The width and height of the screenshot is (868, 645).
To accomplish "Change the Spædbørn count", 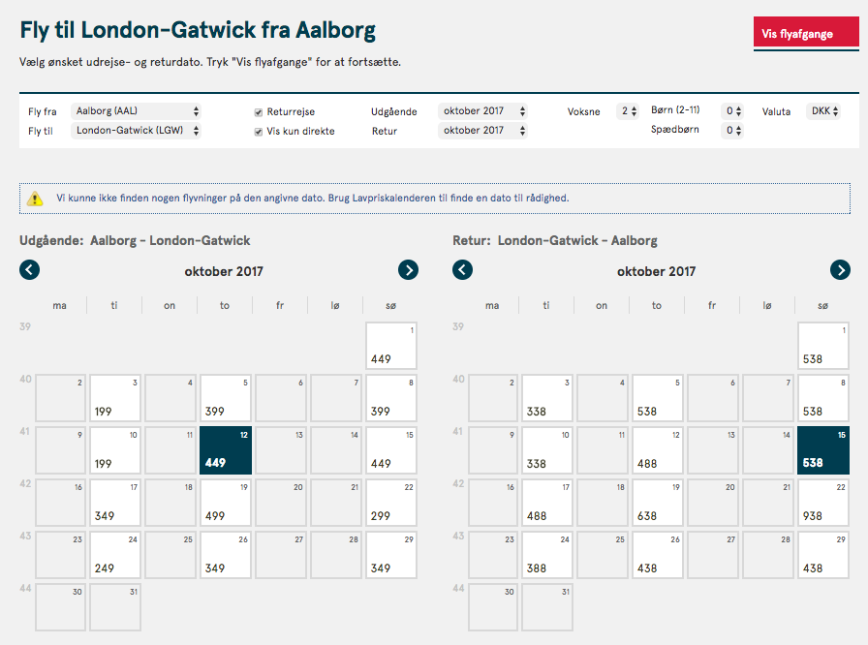I will click(732, 131).
